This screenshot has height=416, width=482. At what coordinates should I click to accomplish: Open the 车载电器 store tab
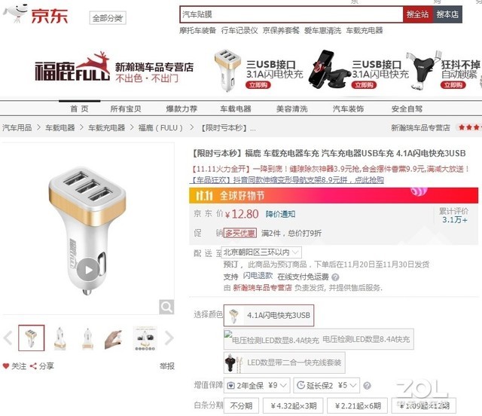[x=236, y=109]
